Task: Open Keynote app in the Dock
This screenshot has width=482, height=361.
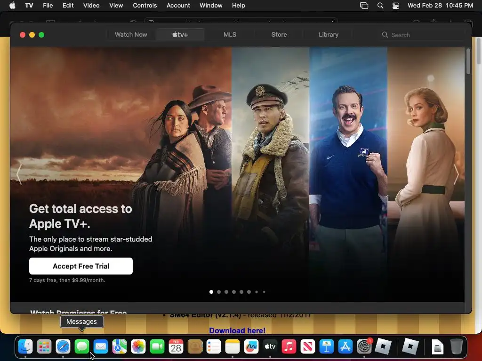Action: [327, 347]
